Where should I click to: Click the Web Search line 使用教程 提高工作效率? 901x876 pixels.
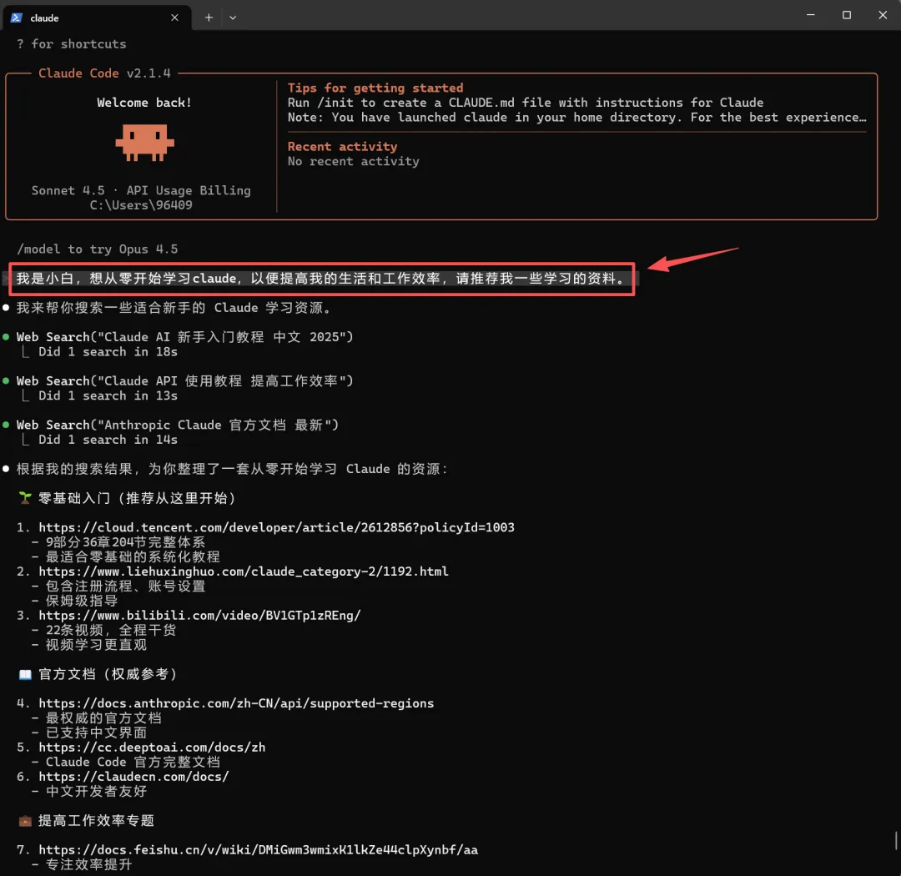[184, 380]
